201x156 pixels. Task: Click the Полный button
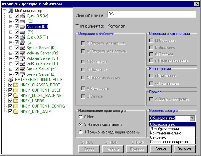pyautogui.click(x=137, y=149)
